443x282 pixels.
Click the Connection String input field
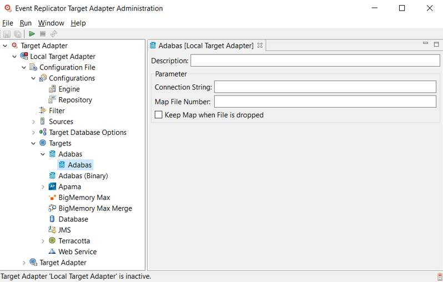pyautogui.click(x=325, y=87)
